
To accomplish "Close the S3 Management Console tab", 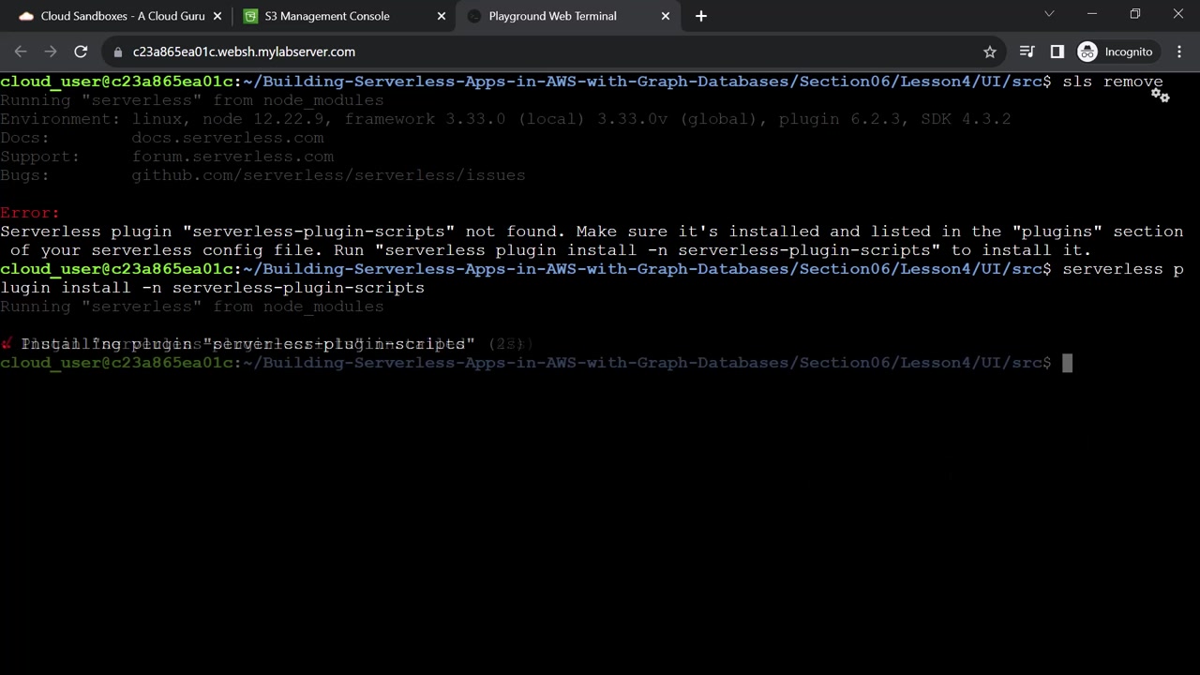I will point(442,16).
